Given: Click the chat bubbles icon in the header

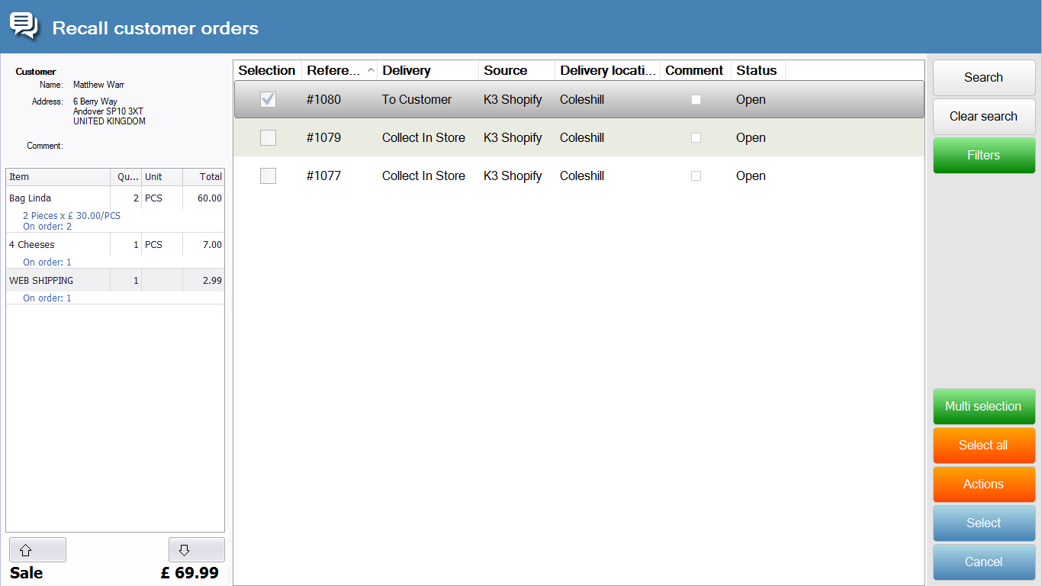Looking at the screenshot, I should pyautogui.click(x=24, y=26).
